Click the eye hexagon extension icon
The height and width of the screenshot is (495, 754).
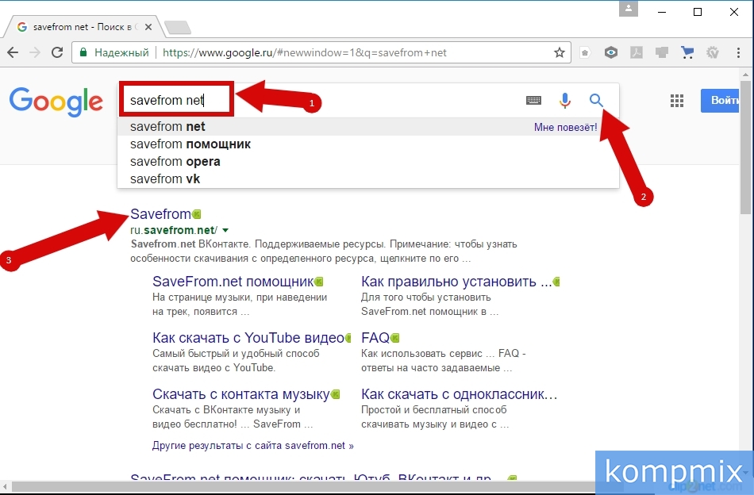[x=610, y=53]
